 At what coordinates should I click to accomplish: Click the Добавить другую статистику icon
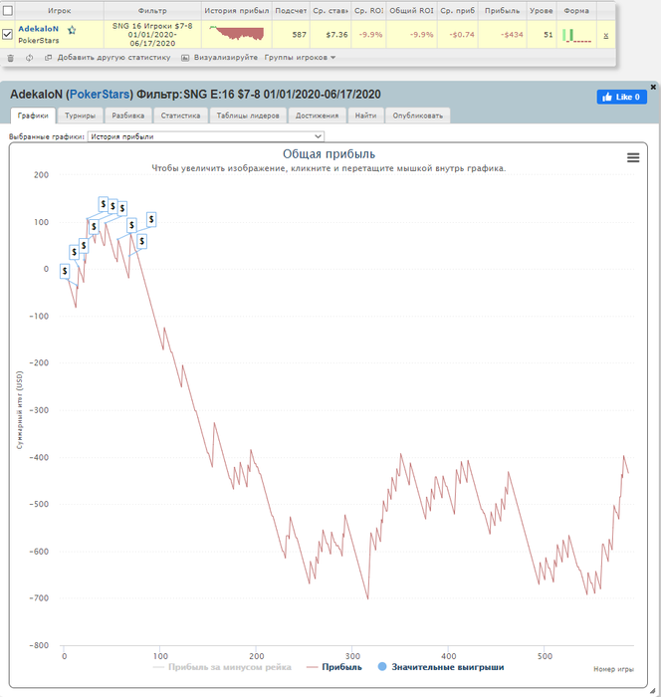coord(49,58)
